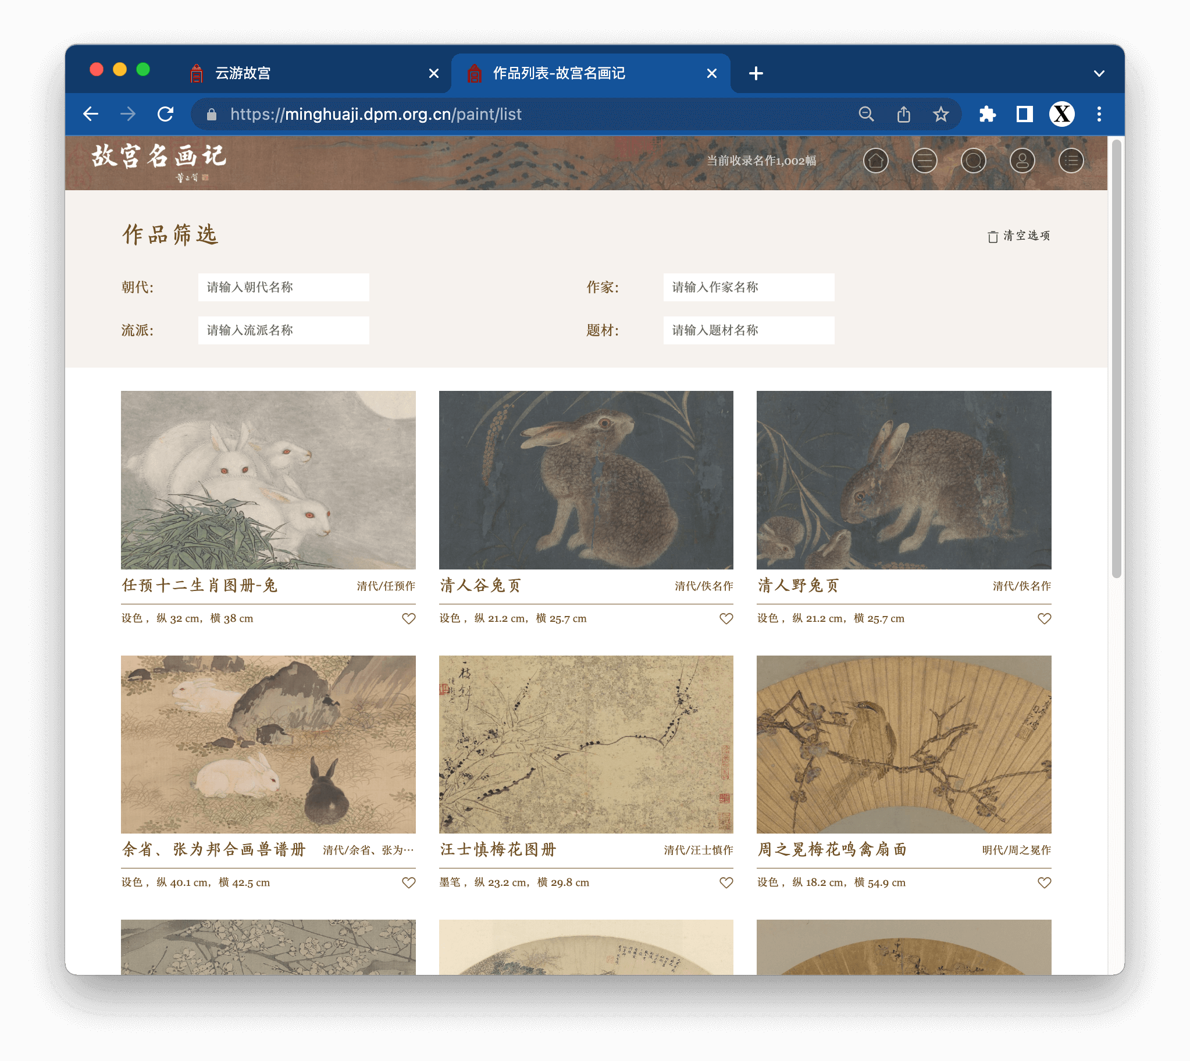Viewport: 1190px width, 1061px height.
Task: Click the 故宫名画记 site logo
Action: click(x=159, y=162)
